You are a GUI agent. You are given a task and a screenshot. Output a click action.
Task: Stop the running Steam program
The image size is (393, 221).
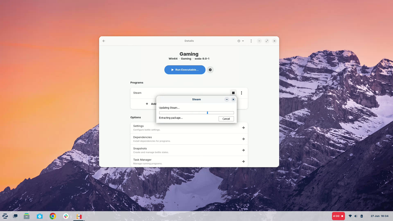coord(233,93)
